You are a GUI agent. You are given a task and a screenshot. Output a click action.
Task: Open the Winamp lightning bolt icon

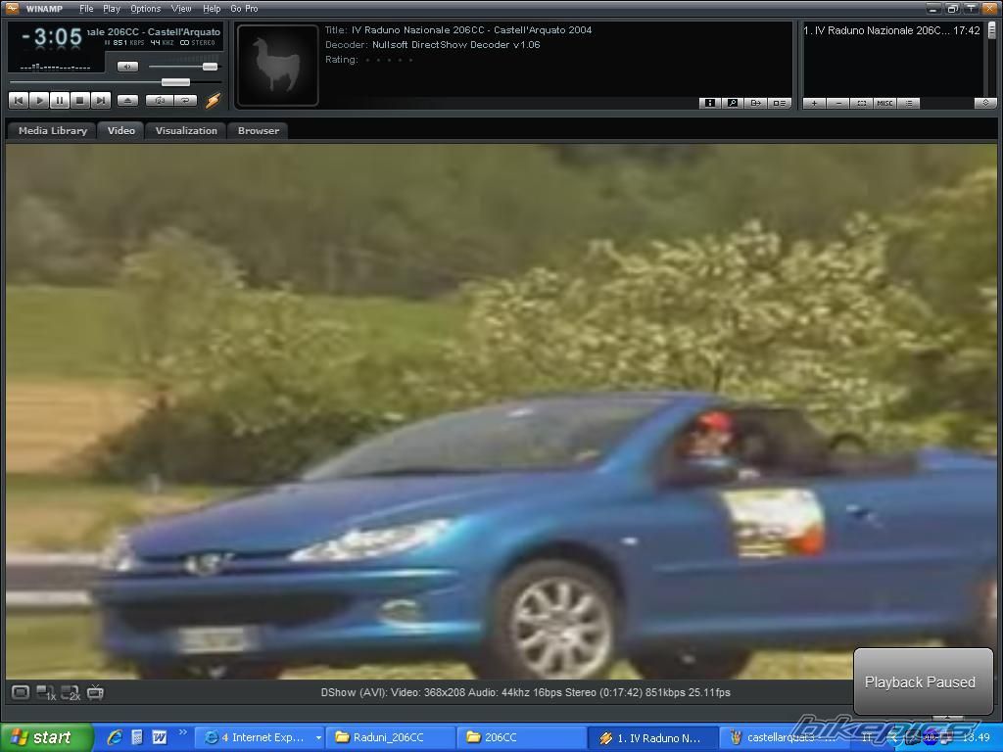point(213,100)
